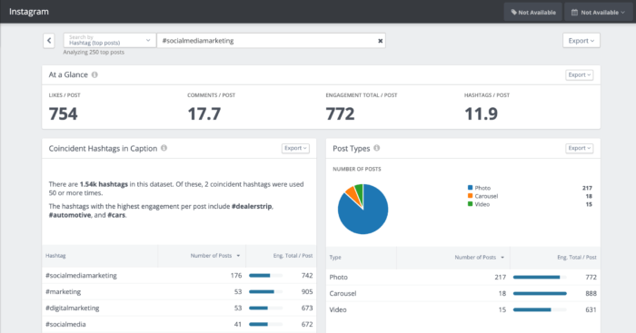636x333 pixels.
Task: Open the Search by Hashtag (top posts) dropdown
Action: click(x=110, y=41)
